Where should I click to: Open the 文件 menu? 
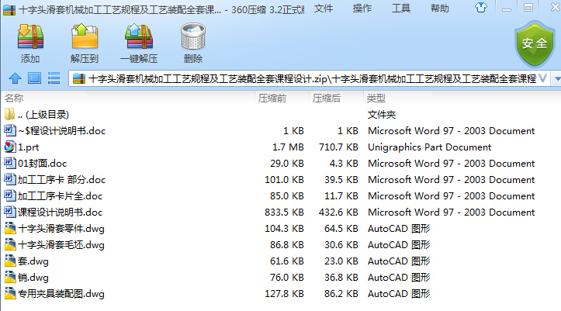(324, 9)
